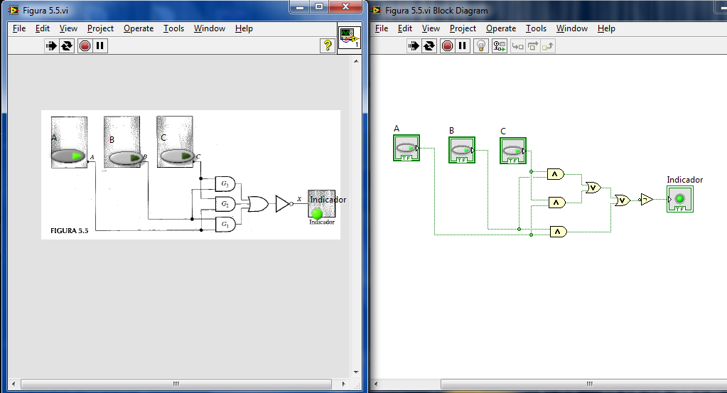The image size is (727, 393).
Task: Click front panel horizontal scrollbar left arrow
Action: tap(14, 384)
